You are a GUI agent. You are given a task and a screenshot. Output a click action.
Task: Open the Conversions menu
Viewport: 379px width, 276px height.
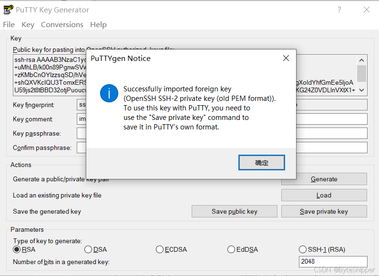click(x=62, y=25)
